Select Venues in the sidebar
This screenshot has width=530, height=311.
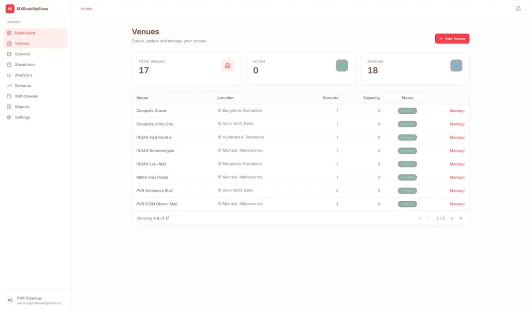(x=36, y=43)
